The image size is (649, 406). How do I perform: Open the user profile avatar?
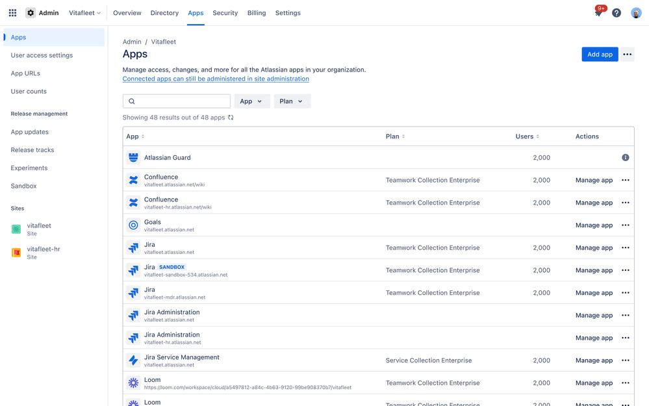coord(636,13)
